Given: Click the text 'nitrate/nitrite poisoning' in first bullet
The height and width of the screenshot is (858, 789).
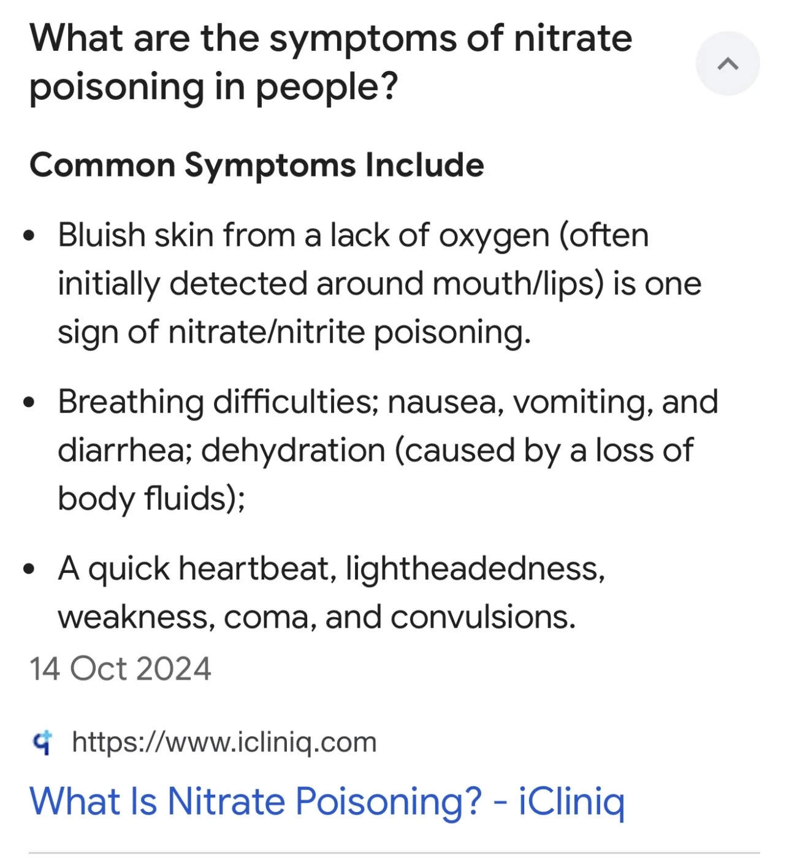Looking at the screenshot, I should [x=349, y=332].
